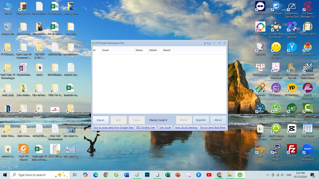Open Camtasia Studio 8 shortcut
The width and height of the screenshot is (319, 179).
[308, 109]
